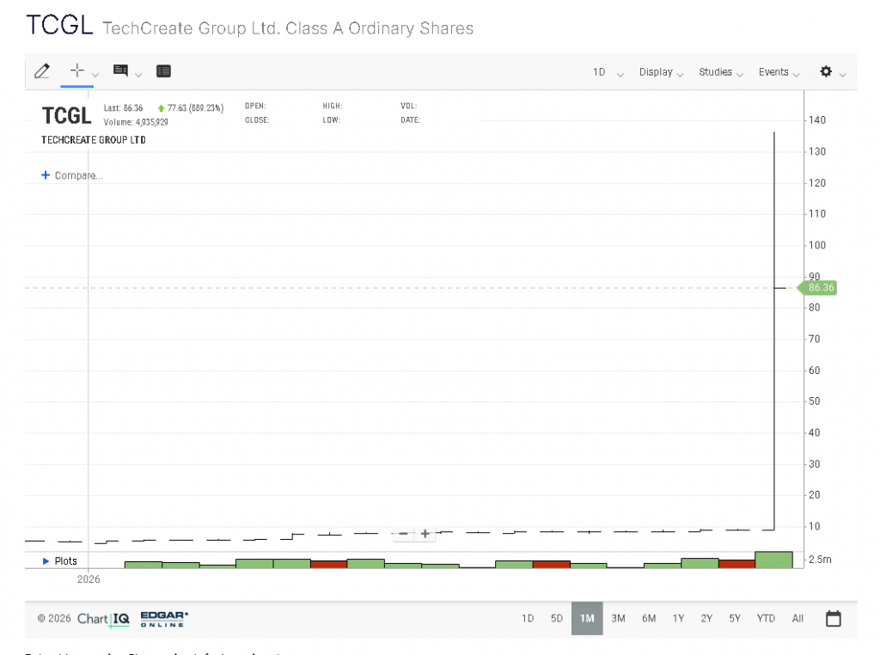
Task: Choose the 5D time range
Action: (557, 618)
